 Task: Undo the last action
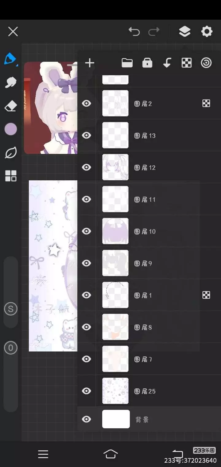click(x=134, y=31)
